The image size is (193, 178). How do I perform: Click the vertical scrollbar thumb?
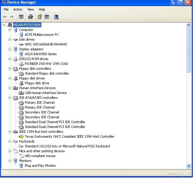pyautogui.click(x=188, y=50)
